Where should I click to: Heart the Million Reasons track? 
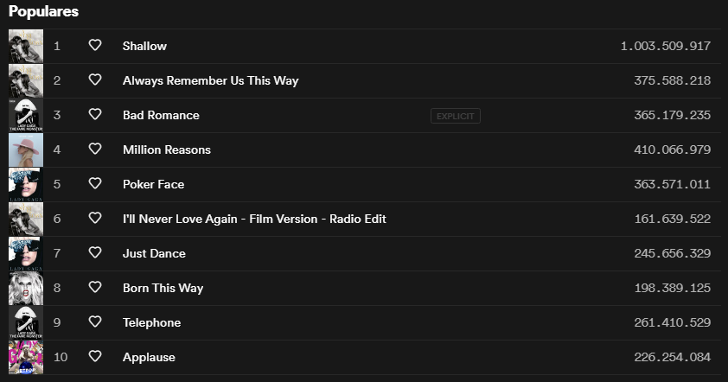95,149
